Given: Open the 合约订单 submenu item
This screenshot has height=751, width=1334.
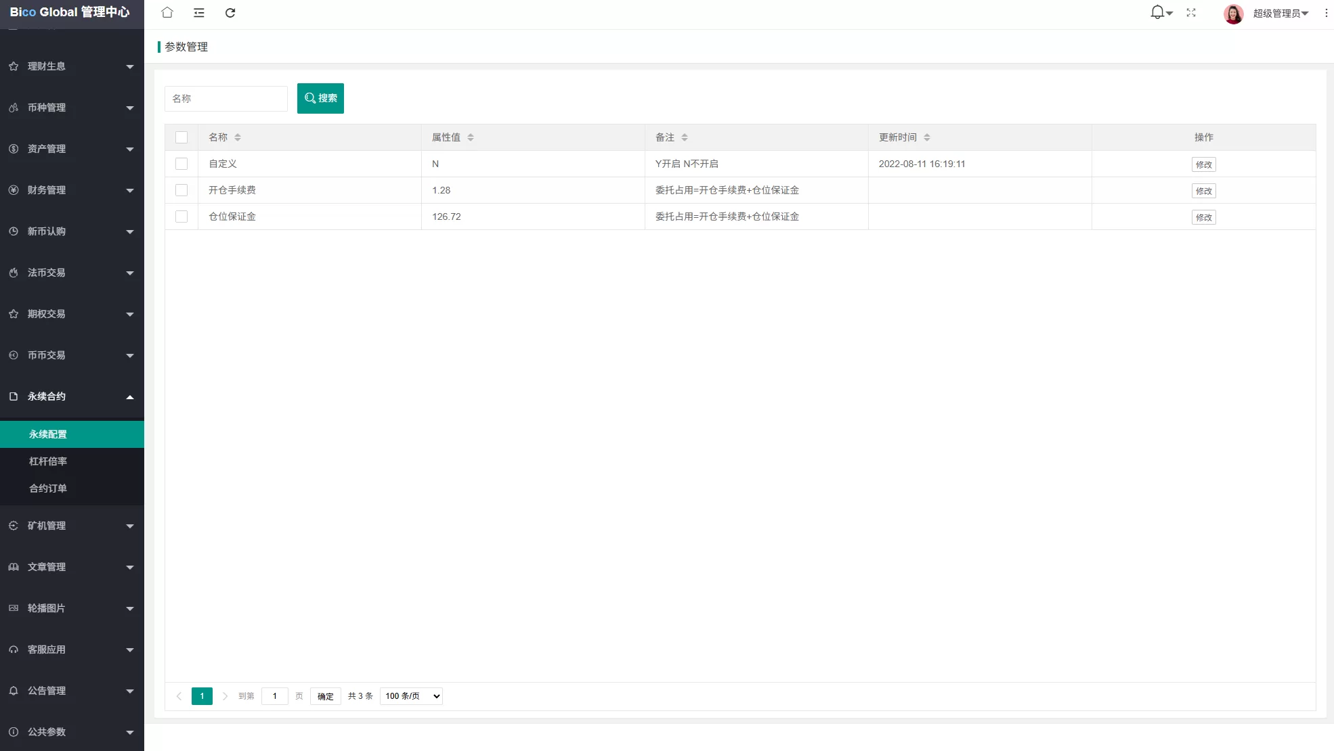Looking at the screenshot, I should pos(48,488).
